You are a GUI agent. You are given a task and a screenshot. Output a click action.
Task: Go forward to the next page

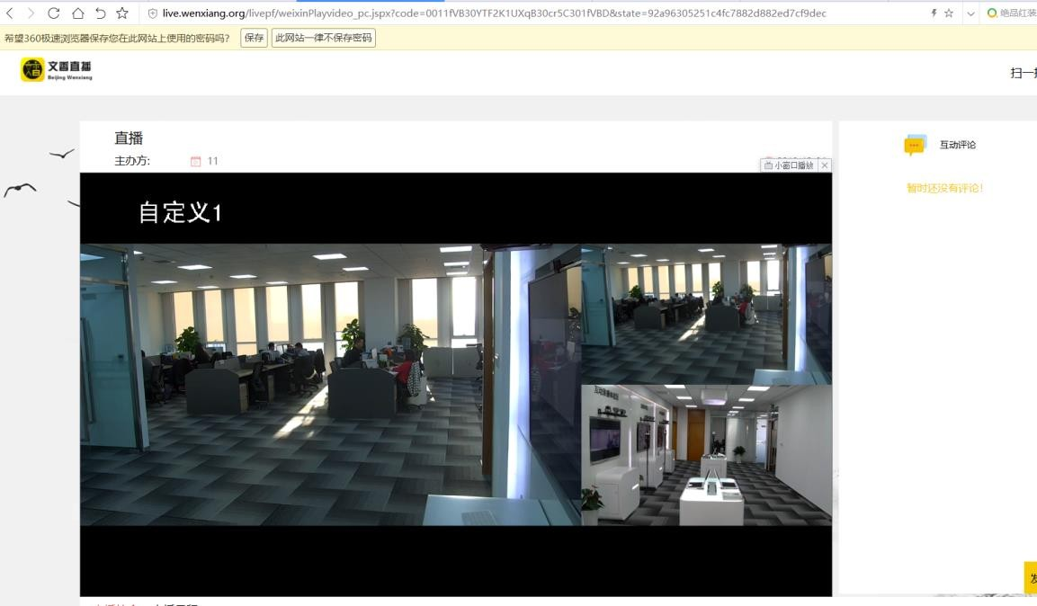[x=31, y=13]
